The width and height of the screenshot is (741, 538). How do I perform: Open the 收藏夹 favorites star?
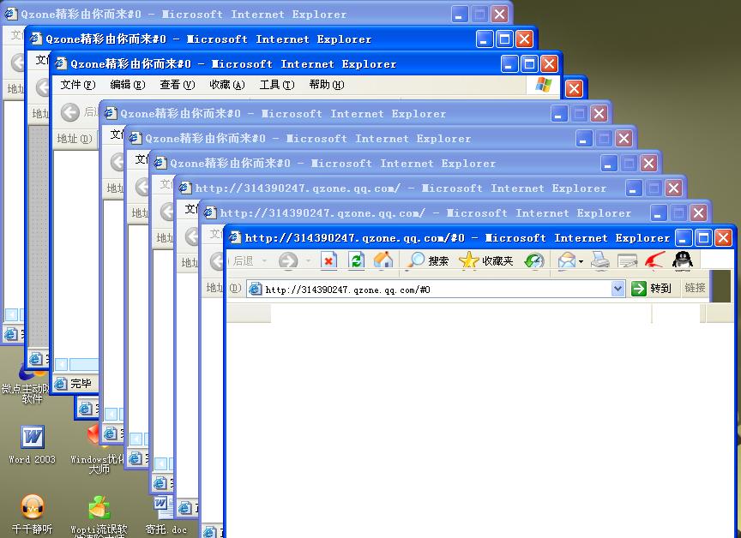[x=485, y=260]
